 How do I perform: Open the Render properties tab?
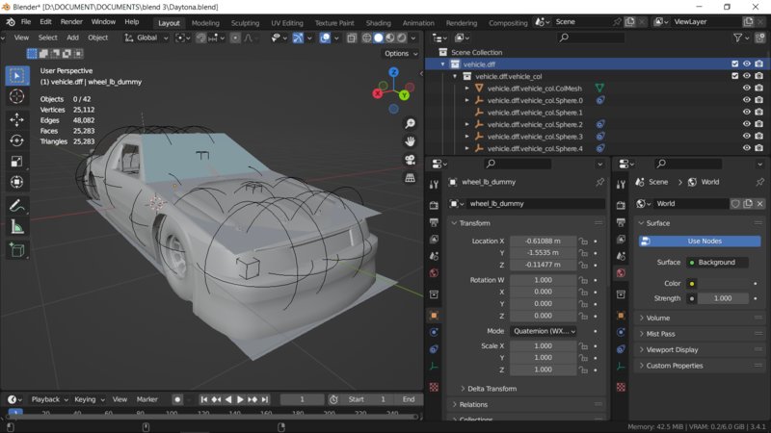pyautogui.click(x=434, y=205)
